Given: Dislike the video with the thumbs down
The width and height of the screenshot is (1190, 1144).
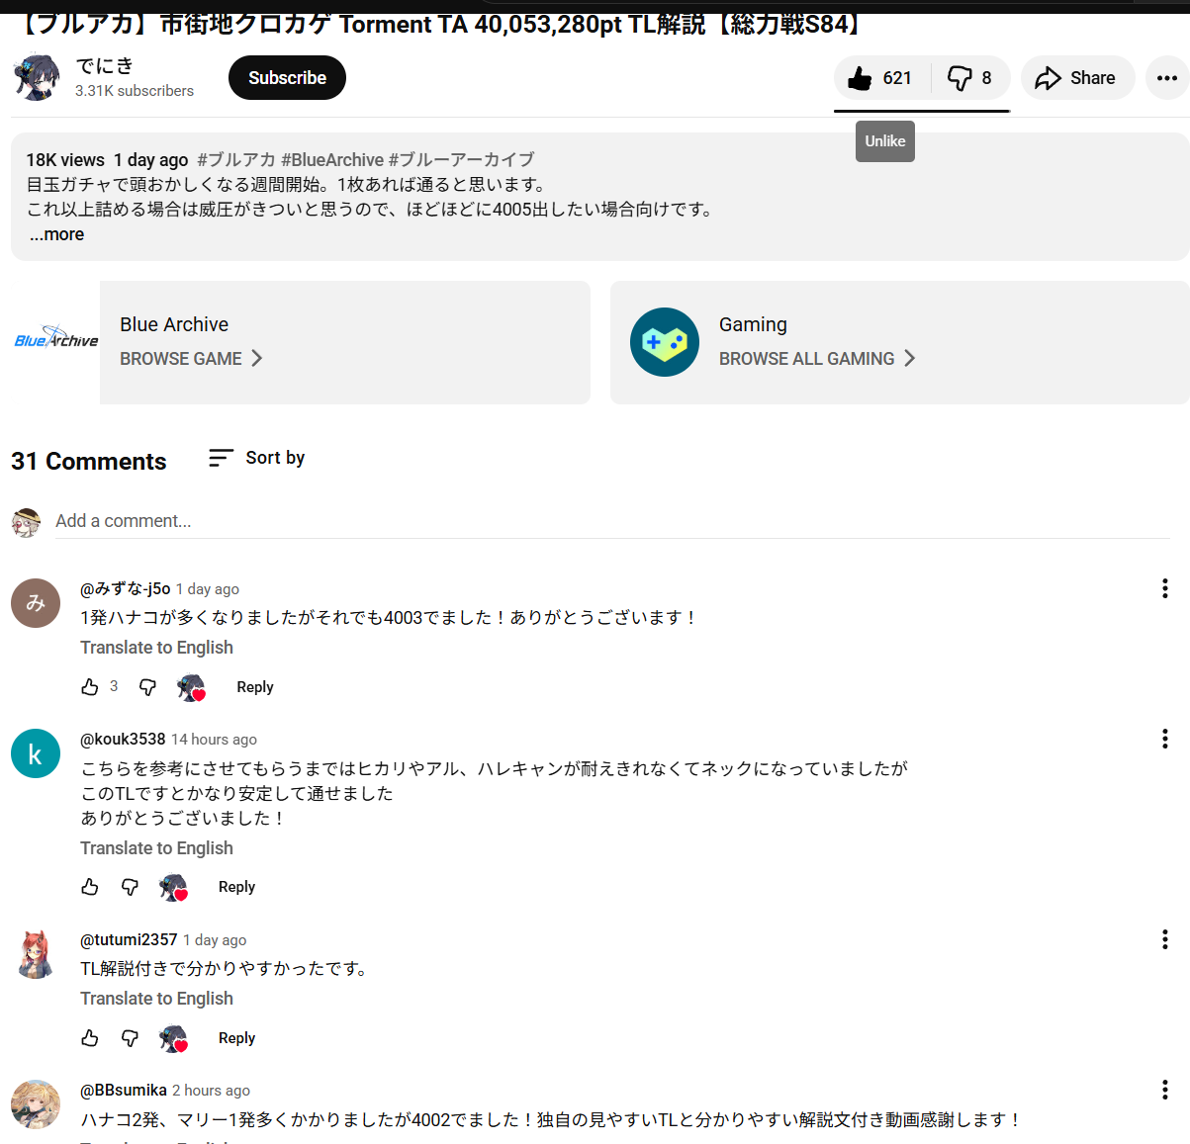Looking at the screenshot, I should point(970,78).
